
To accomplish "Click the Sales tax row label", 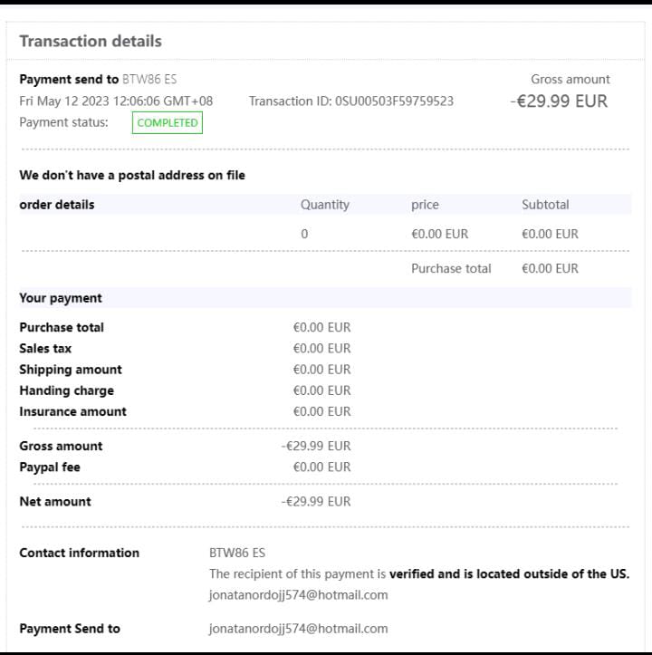I will click(45, 349).
